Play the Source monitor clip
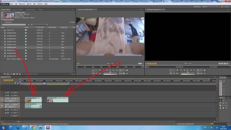The image size is (231, 130). tap(110, 70)
